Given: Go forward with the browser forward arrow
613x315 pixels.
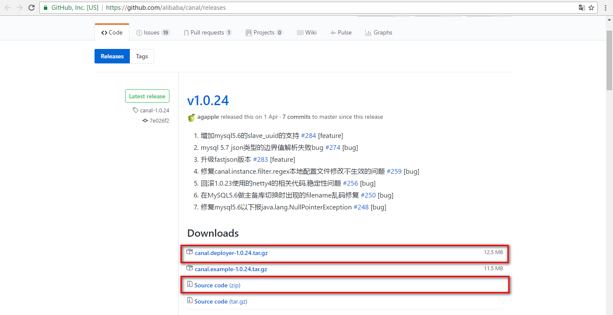Looking at the screenshot, I should pyautogui.click(x=20, y=8).
